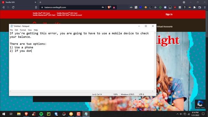This screenshot has height=117, width=208.
Task: Click Sign In on the Vanilla Gift page
Action: (x=169, y=14)
